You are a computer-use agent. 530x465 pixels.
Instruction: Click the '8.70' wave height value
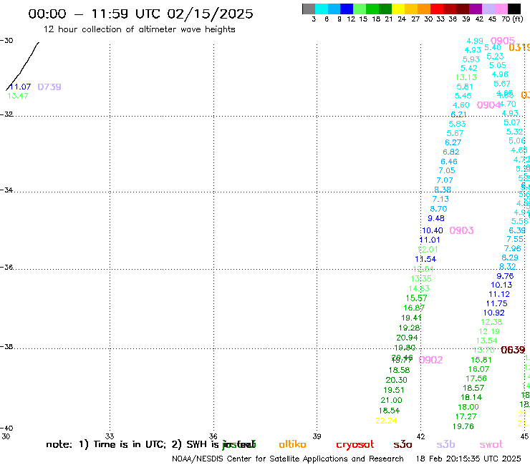(438, 209)
